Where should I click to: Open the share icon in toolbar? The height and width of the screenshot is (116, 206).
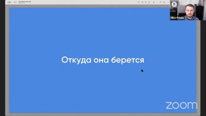pos(149,2)
